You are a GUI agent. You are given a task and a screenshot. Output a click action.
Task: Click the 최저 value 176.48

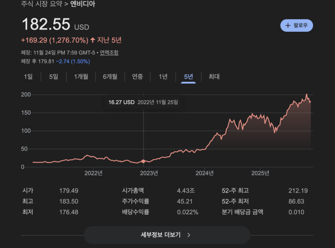[69, 212]
